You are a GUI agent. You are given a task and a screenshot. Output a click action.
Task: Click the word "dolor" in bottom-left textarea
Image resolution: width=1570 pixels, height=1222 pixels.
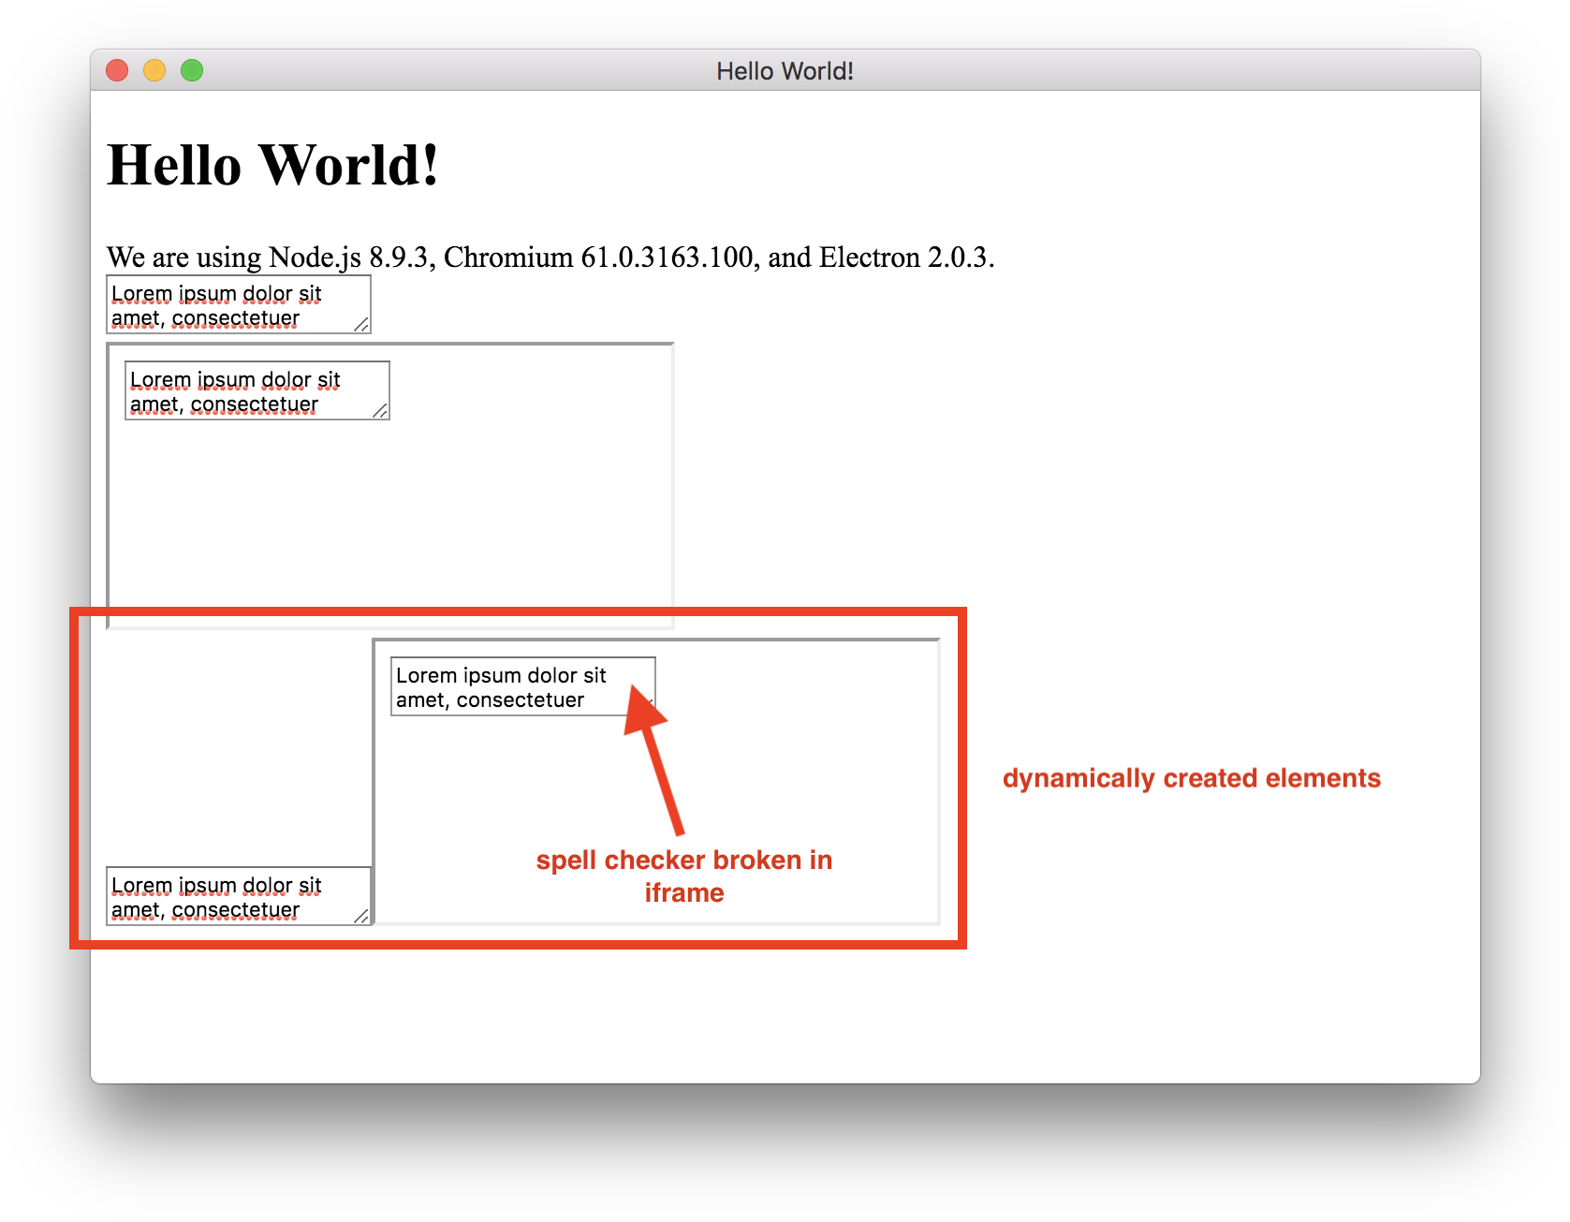tap(267, 886)
